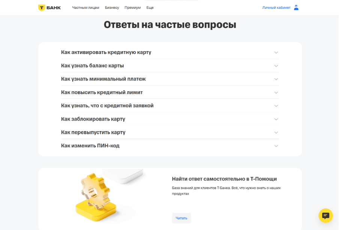The height and width of the screenshot is (230, 339).
Task: Expand chevron for reissuing the card
Action: [276, 133]
